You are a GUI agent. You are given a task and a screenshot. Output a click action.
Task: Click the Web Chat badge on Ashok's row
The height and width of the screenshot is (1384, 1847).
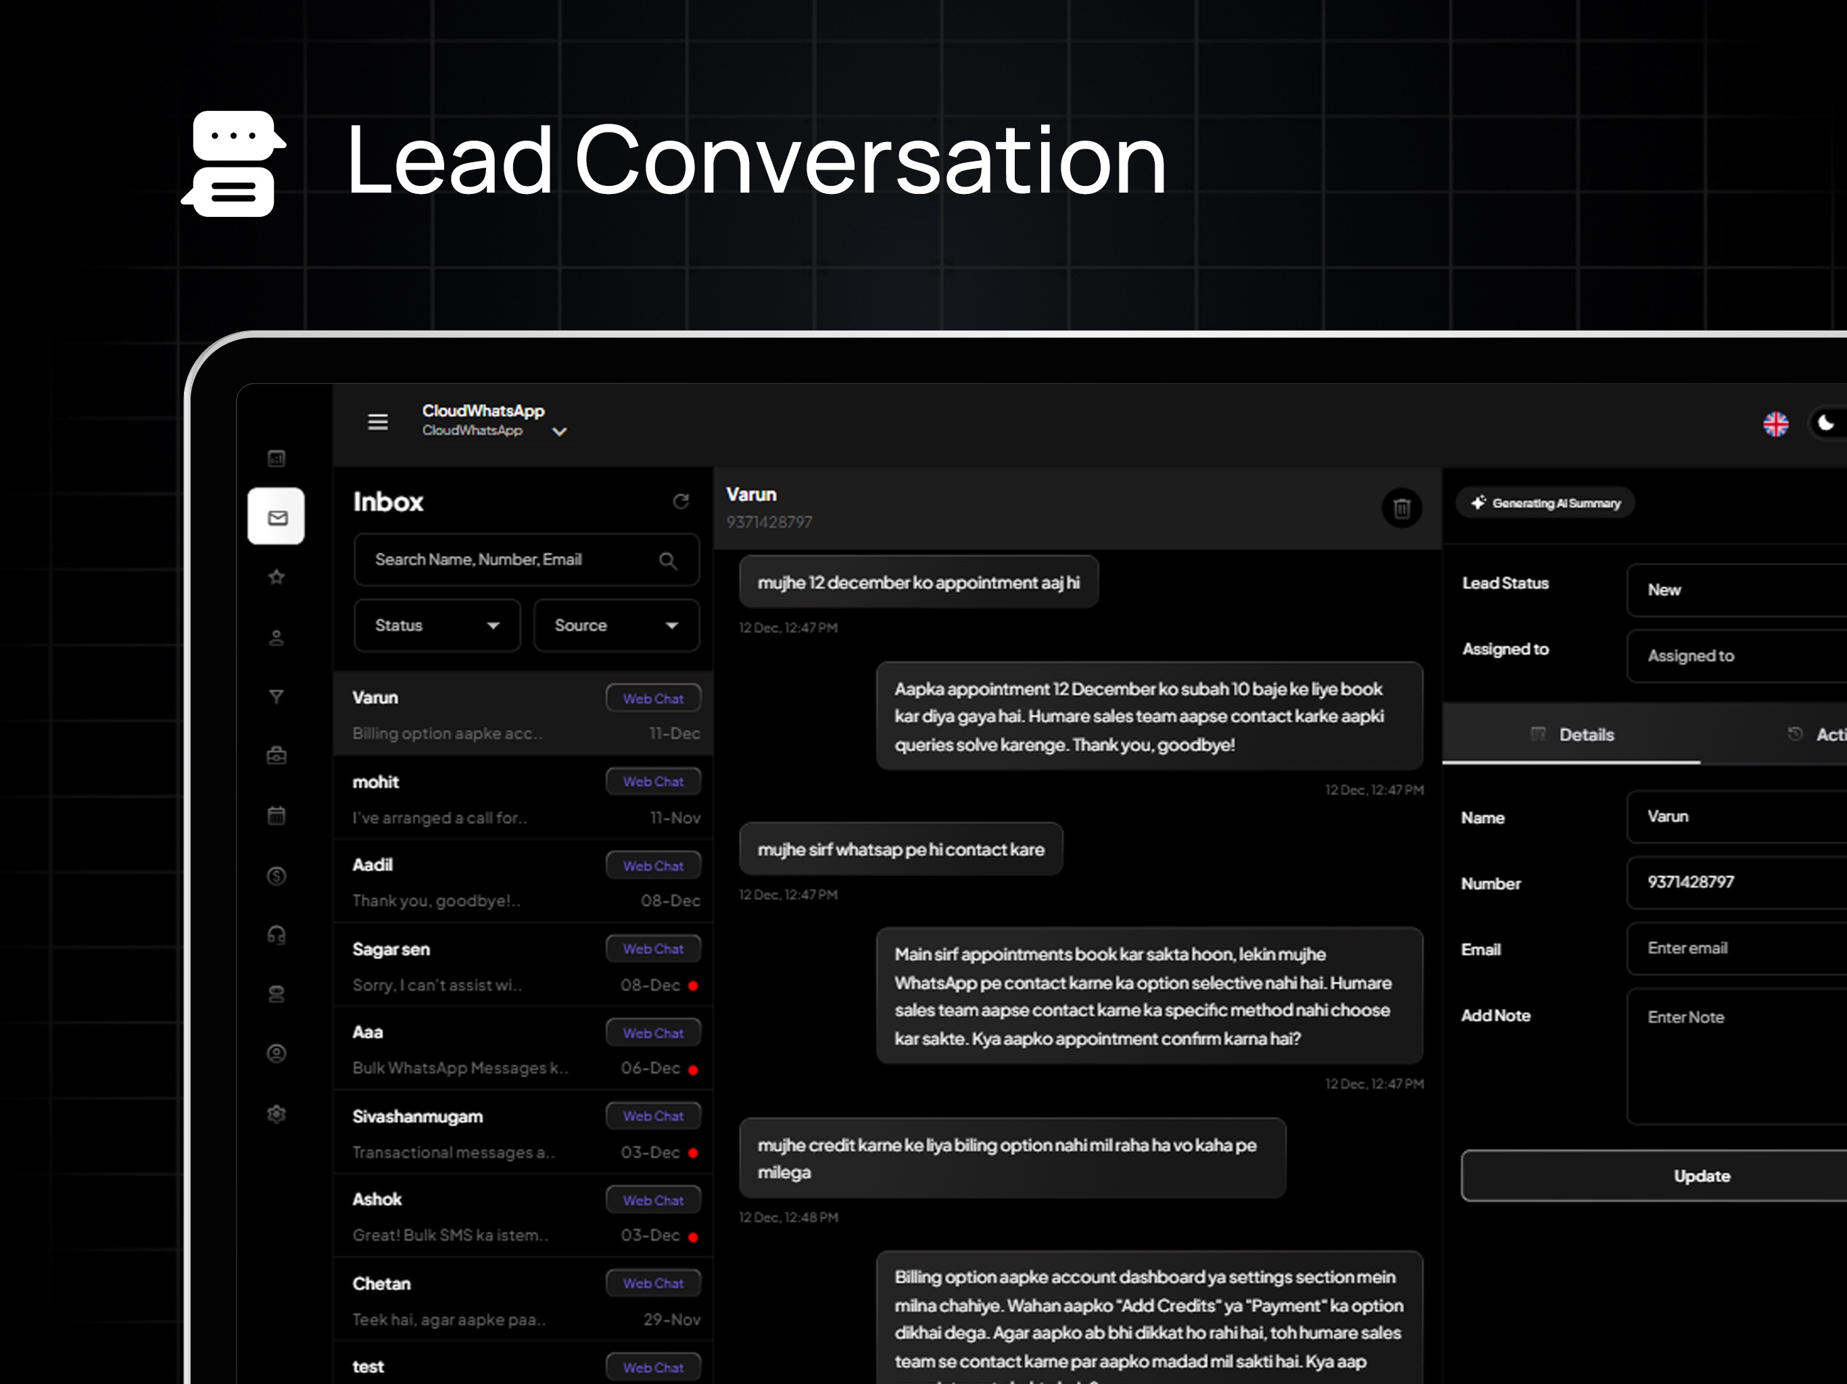tap(653, 1200)
